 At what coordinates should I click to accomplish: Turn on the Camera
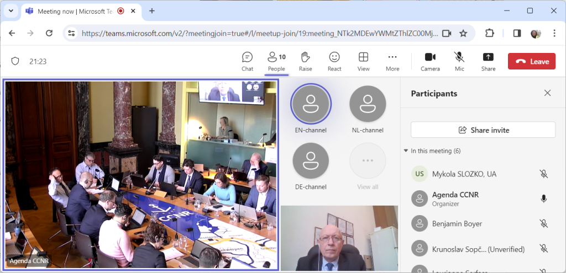coord(430,61)
